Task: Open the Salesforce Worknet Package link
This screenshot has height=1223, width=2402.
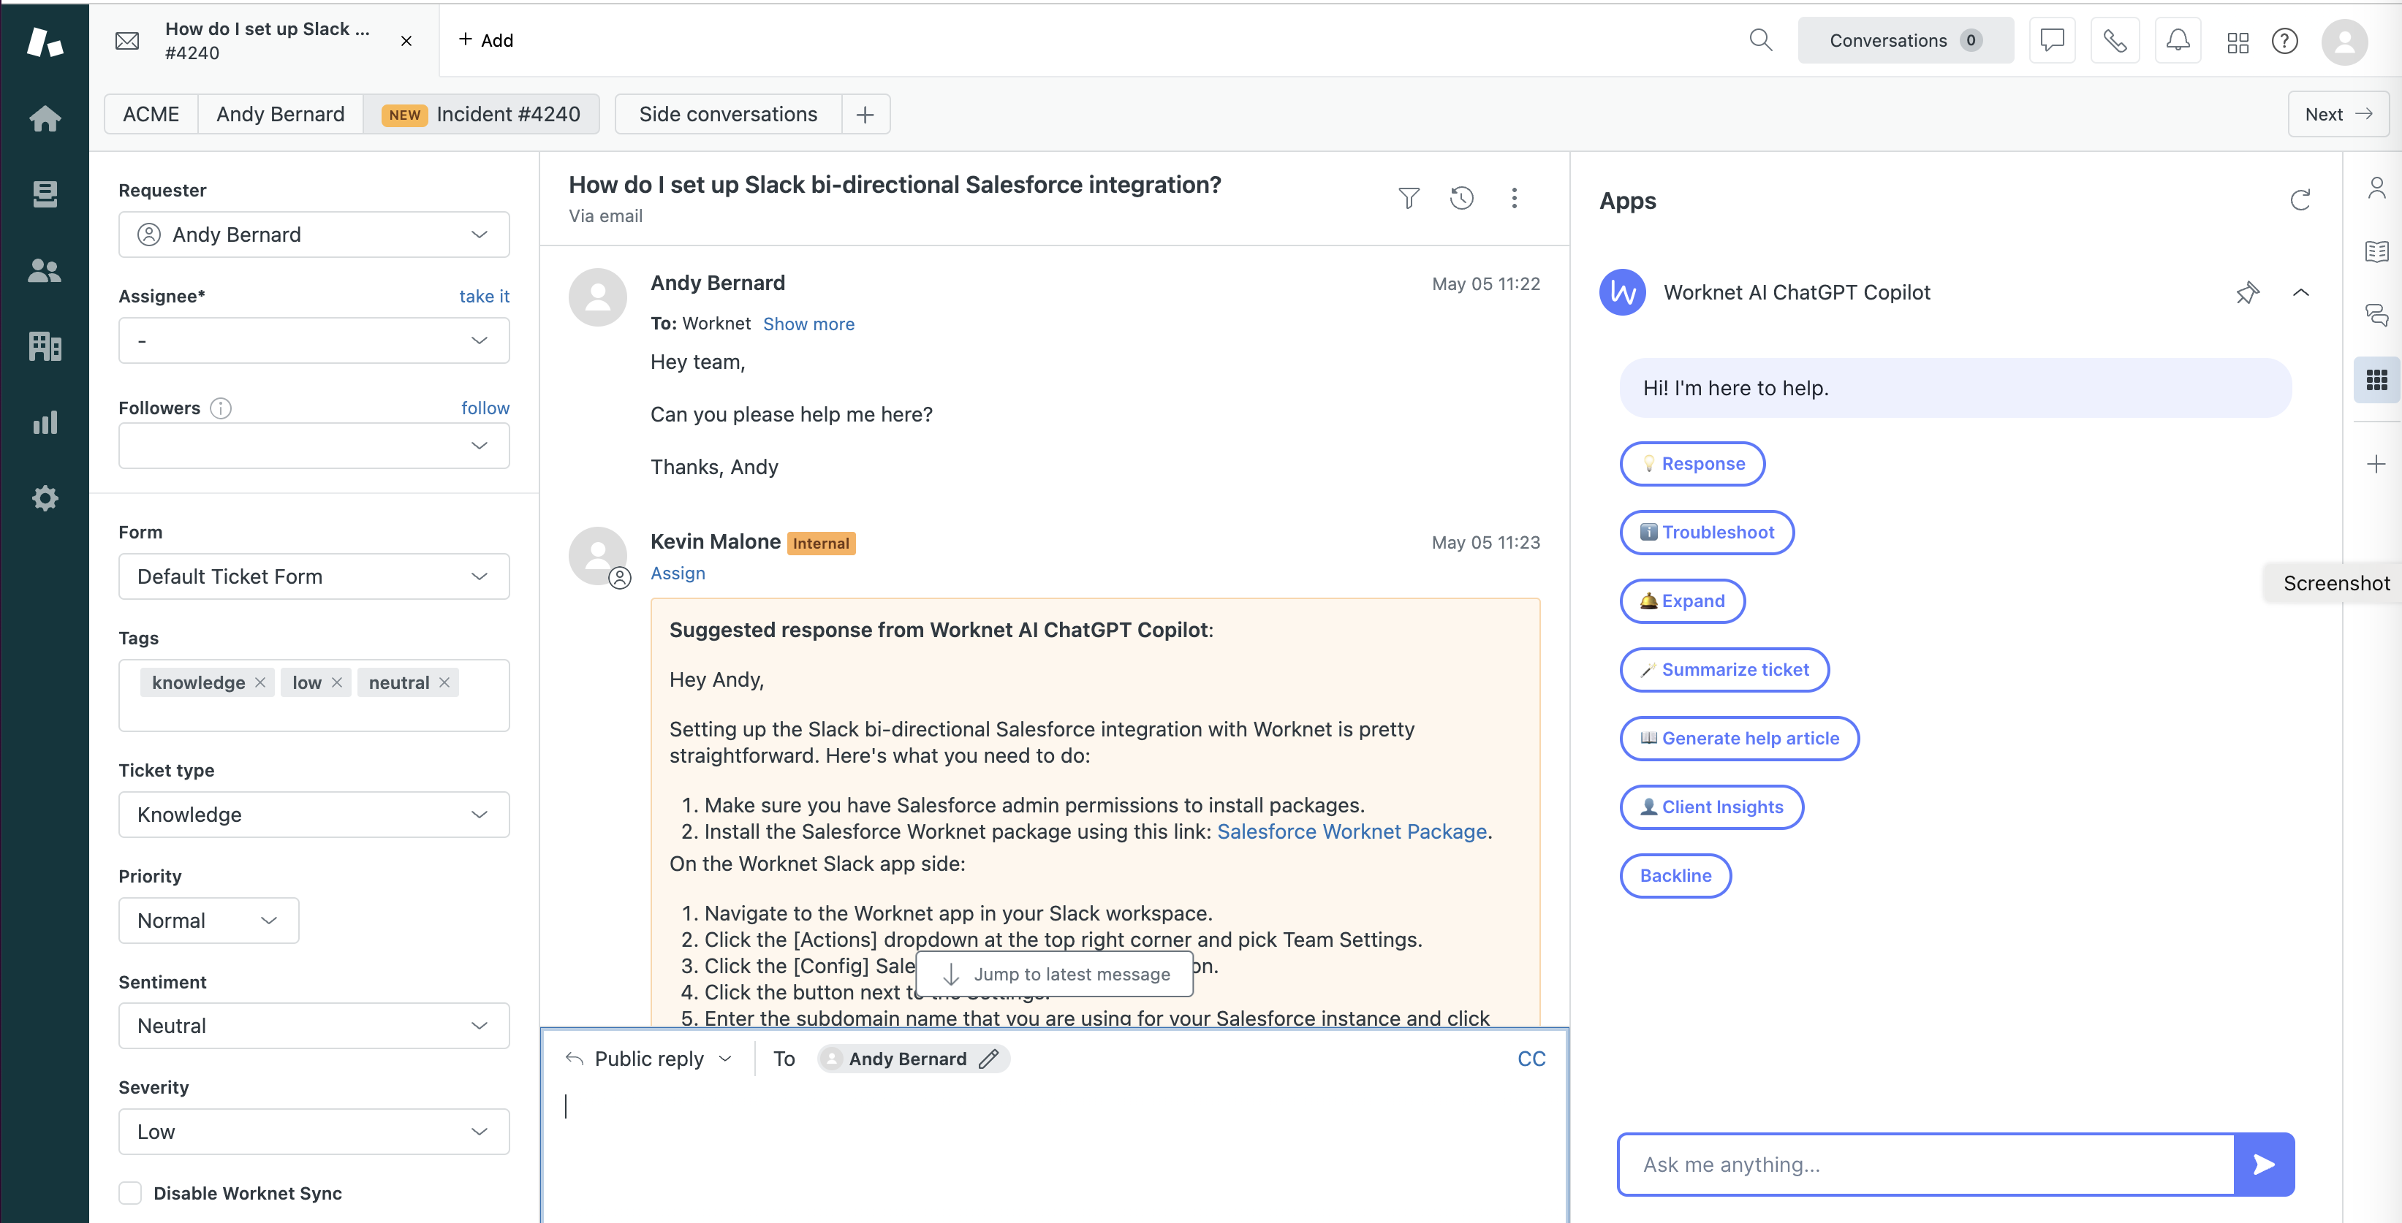Action: 1351,831
